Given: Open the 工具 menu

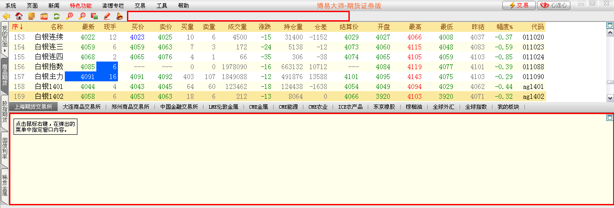Looking at the screenshot, I should pyautogui.click(x=162, y=6).
